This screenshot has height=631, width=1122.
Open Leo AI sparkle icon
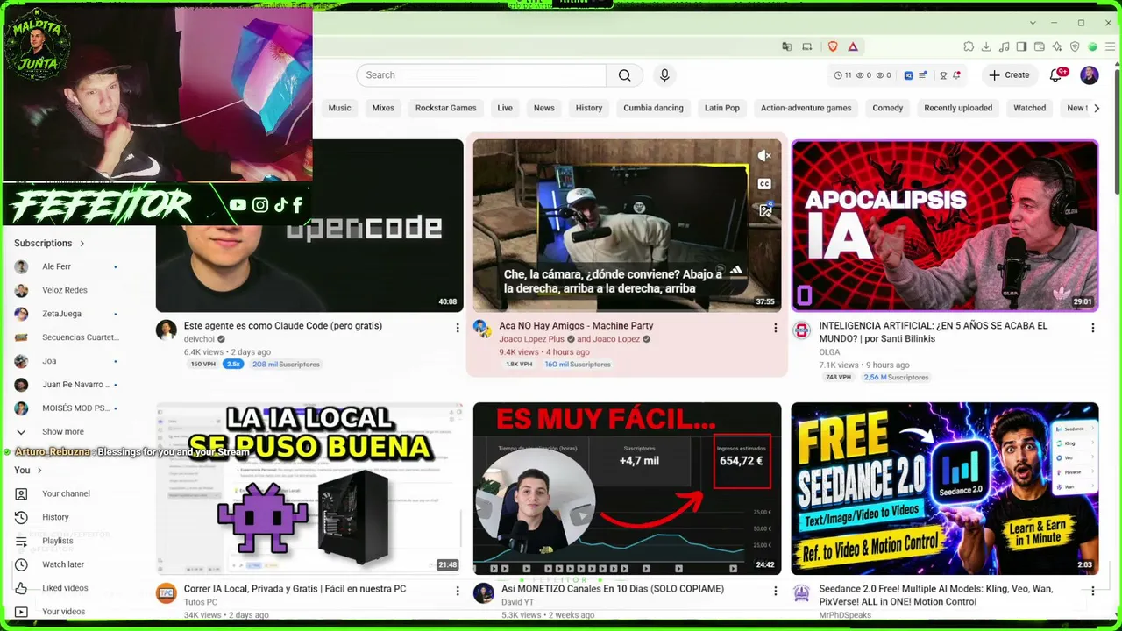pyautogui.click(x=1057, y=46)
